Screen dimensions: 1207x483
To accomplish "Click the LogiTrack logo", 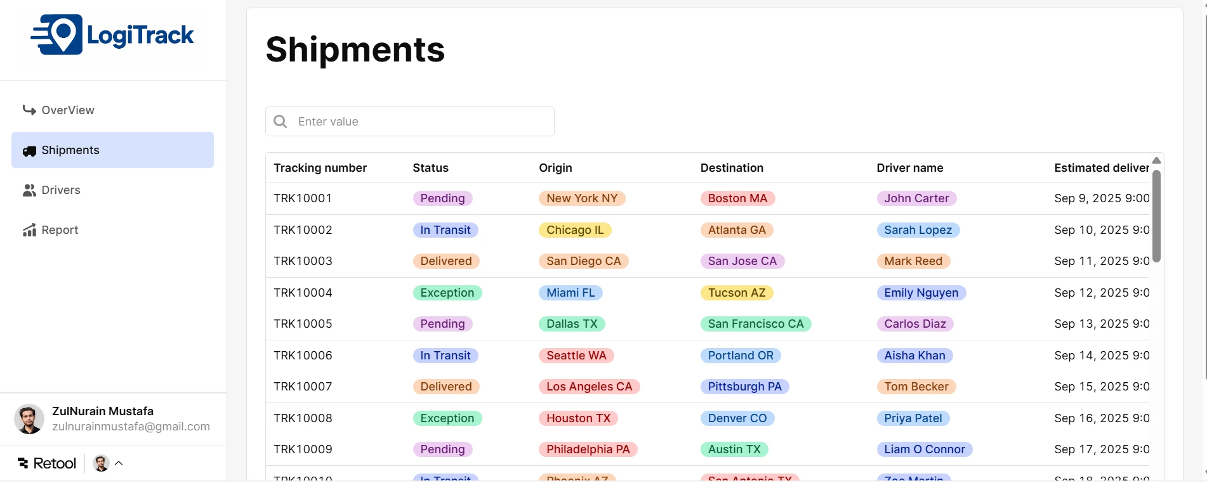I will click(x=112, y=35).
